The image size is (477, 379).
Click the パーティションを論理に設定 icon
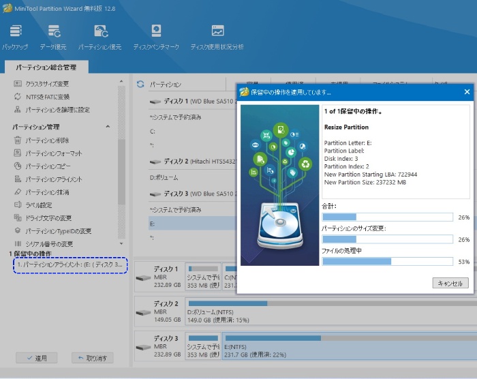tap(18, 110)
